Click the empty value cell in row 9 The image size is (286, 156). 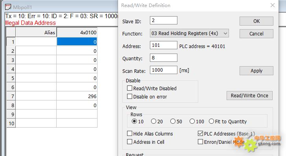tap(77, 114)
